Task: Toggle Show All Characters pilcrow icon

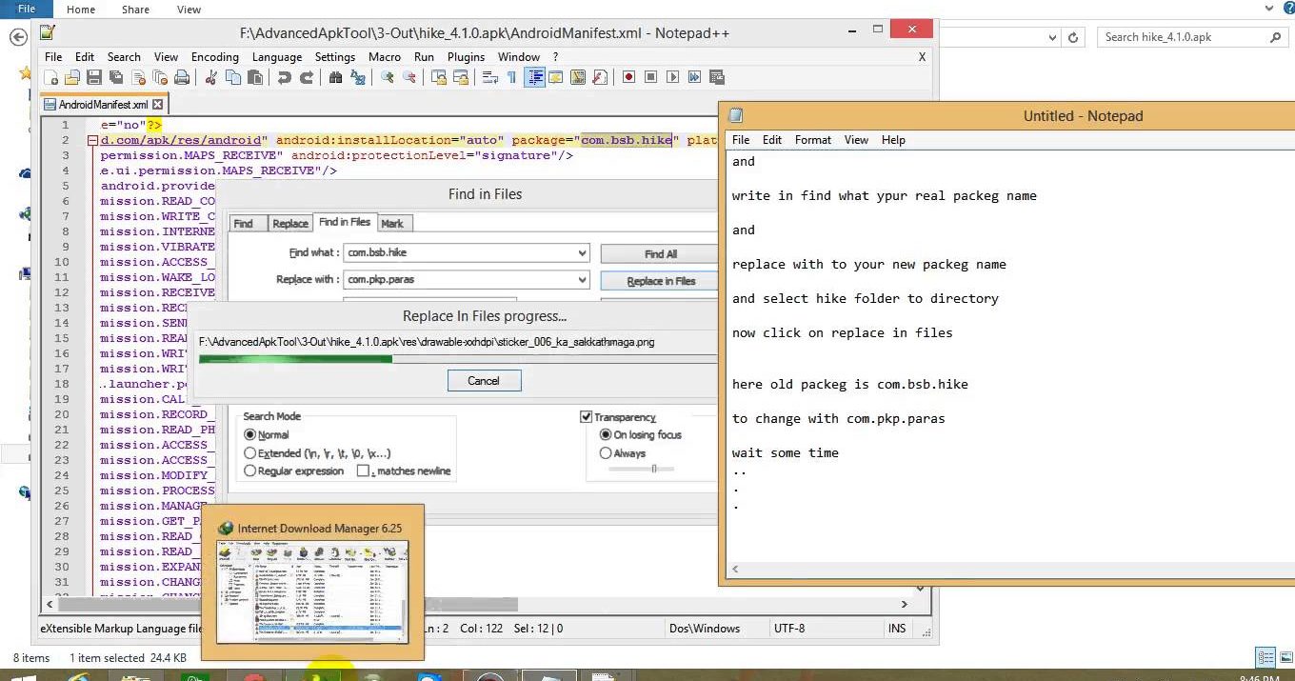Action: (512, 77)
